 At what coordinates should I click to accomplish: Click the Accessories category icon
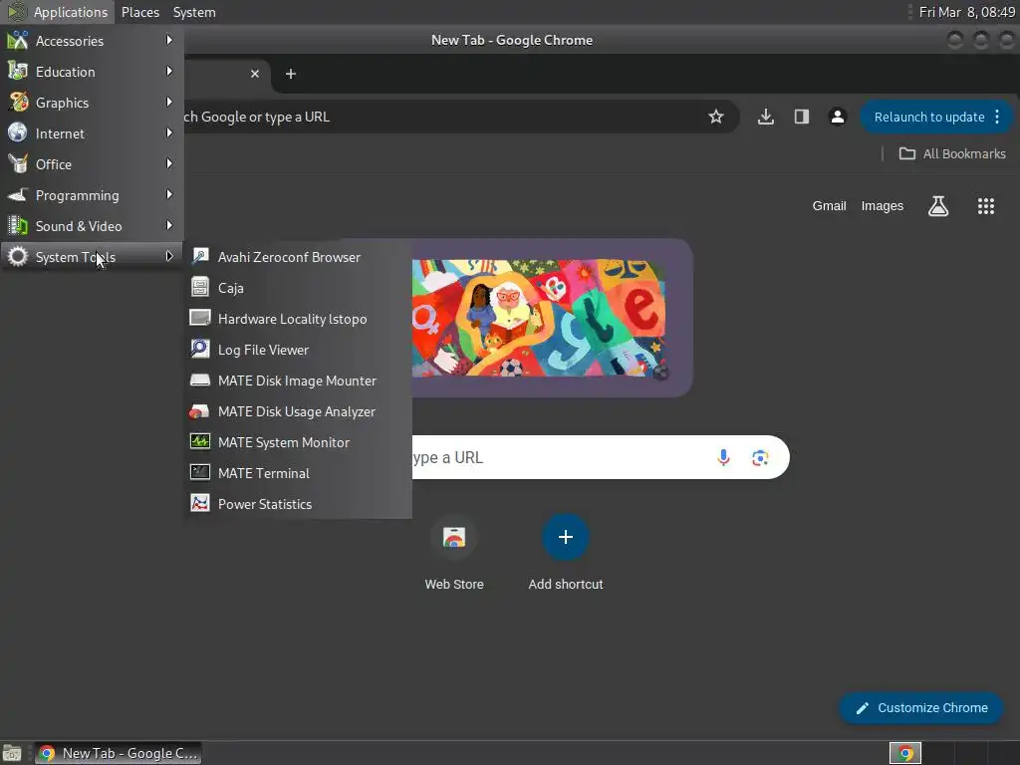coord(18,40)
